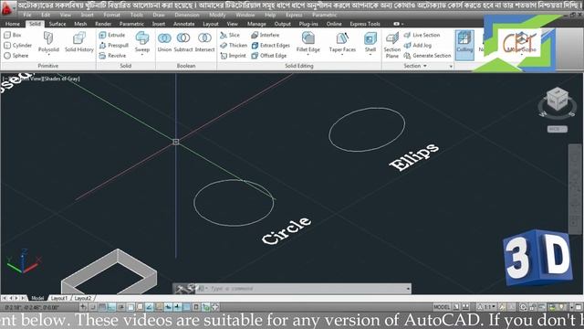Screen dimensions: 584x329
Task: Click the Taper Faces tool icon
Action: tap(342, 38)
